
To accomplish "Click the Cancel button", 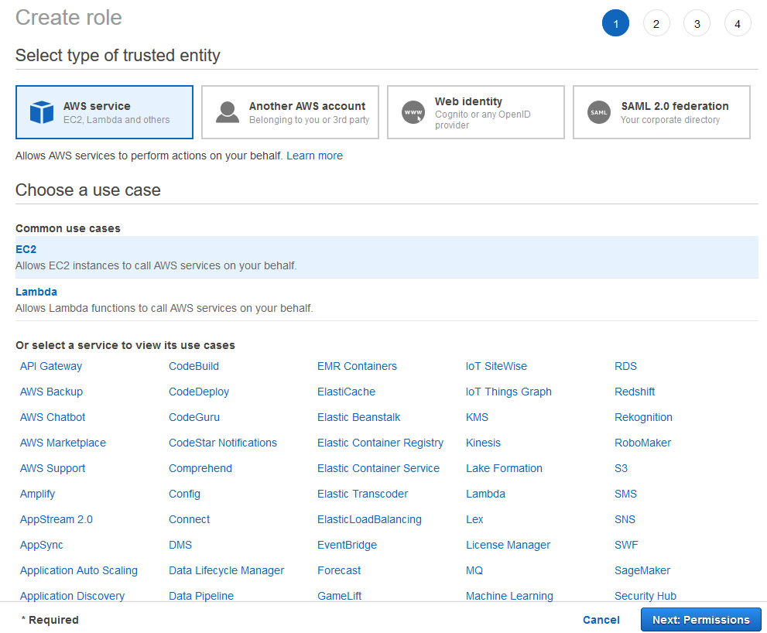I will click(x=601, y=620).
